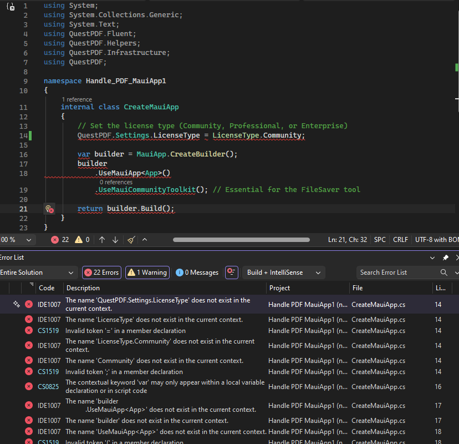Select the error about 'LicenseType.Community'

click(229, 346)
